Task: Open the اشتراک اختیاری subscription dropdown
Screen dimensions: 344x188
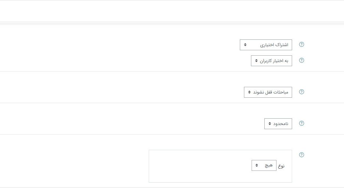Action: tap(266, 45)
